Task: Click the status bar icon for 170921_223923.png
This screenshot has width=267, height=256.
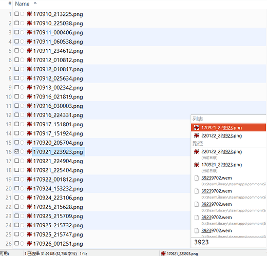Action: pos(163,253)
